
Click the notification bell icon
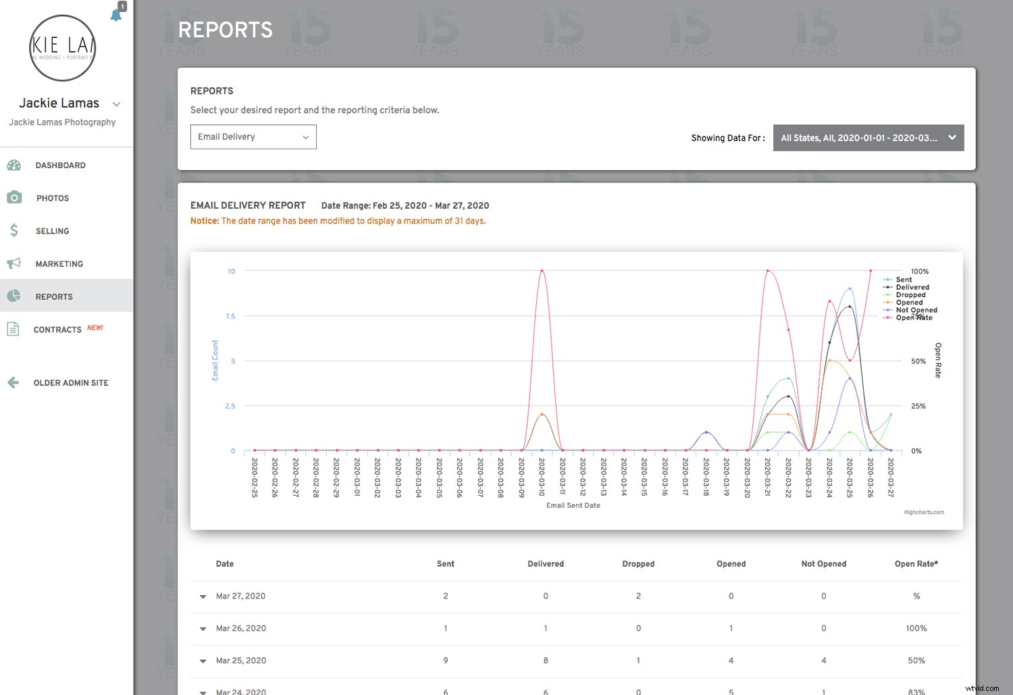(116, 15)
